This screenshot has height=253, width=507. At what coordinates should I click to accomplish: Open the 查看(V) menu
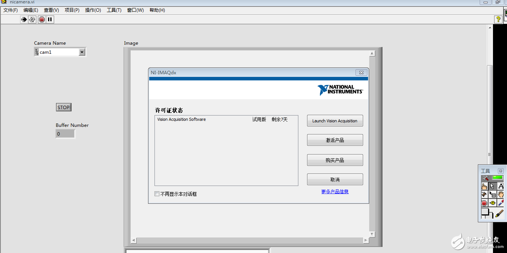(x=51, y=10)
